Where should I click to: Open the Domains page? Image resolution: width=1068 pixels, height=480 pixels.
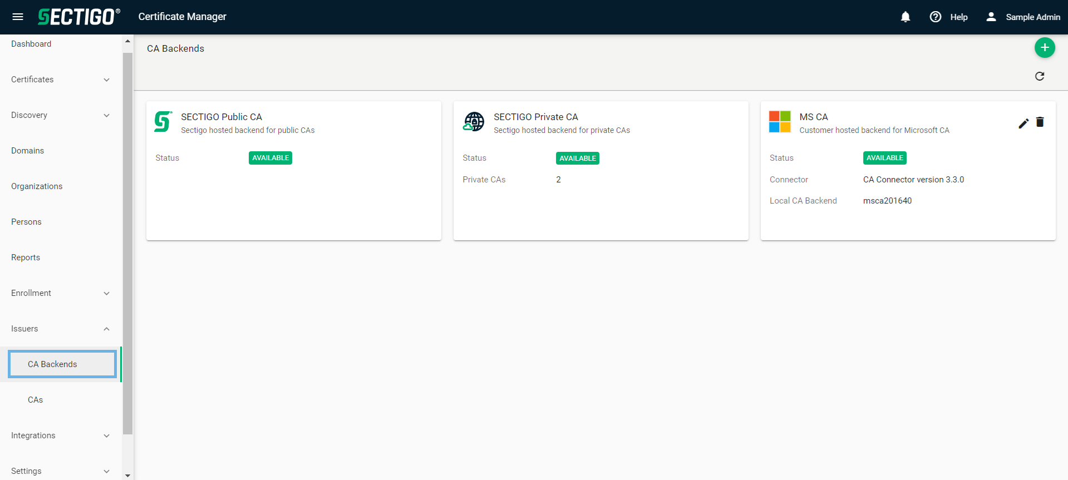[27, 151]
